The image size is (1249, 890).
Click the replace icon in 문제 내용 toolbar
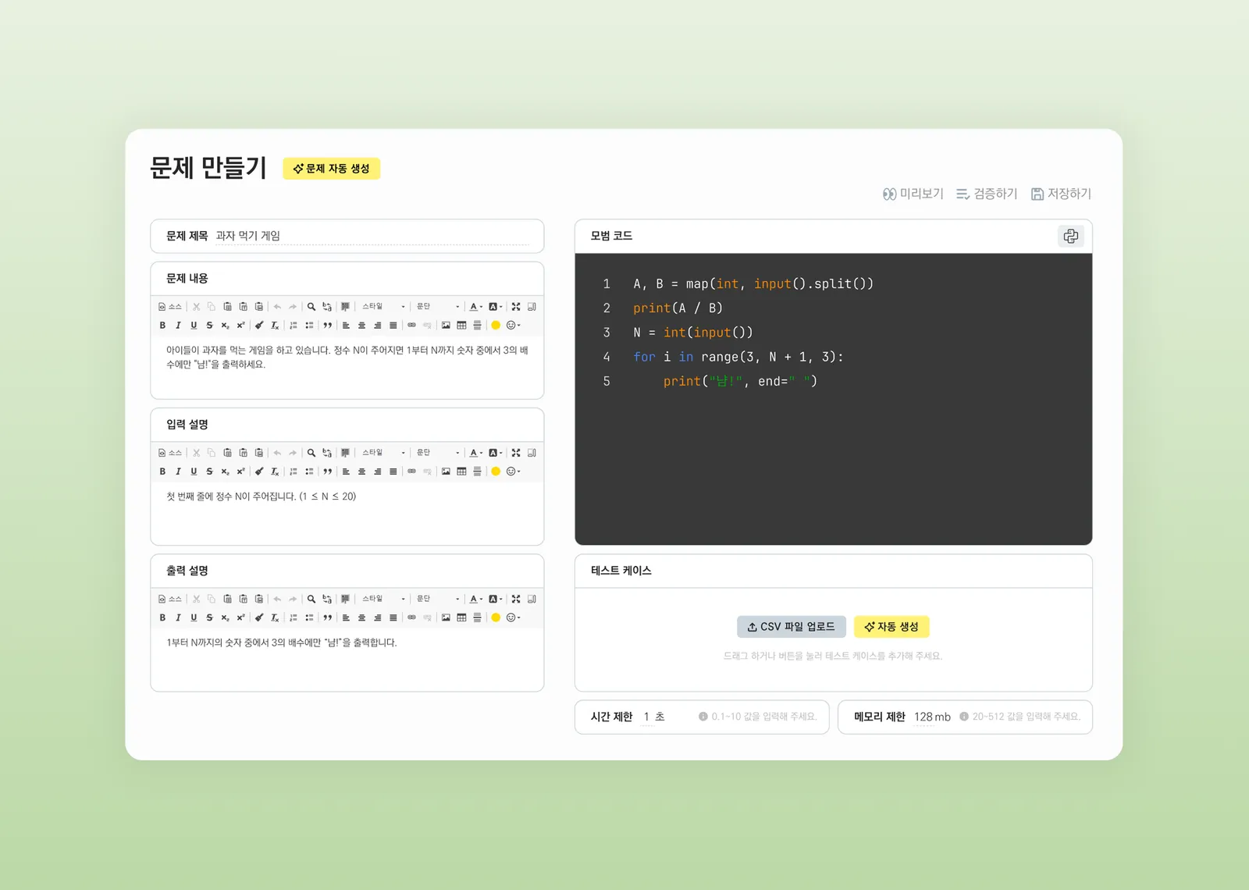coord(327,307)
